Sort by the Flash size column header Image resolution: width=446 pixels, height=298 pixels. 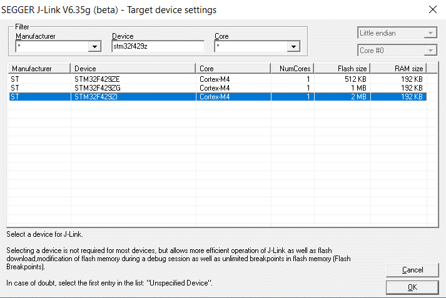click(x=342, y=68)
